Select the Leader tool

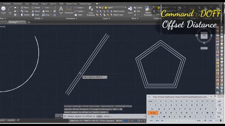[x=79, y=11]
